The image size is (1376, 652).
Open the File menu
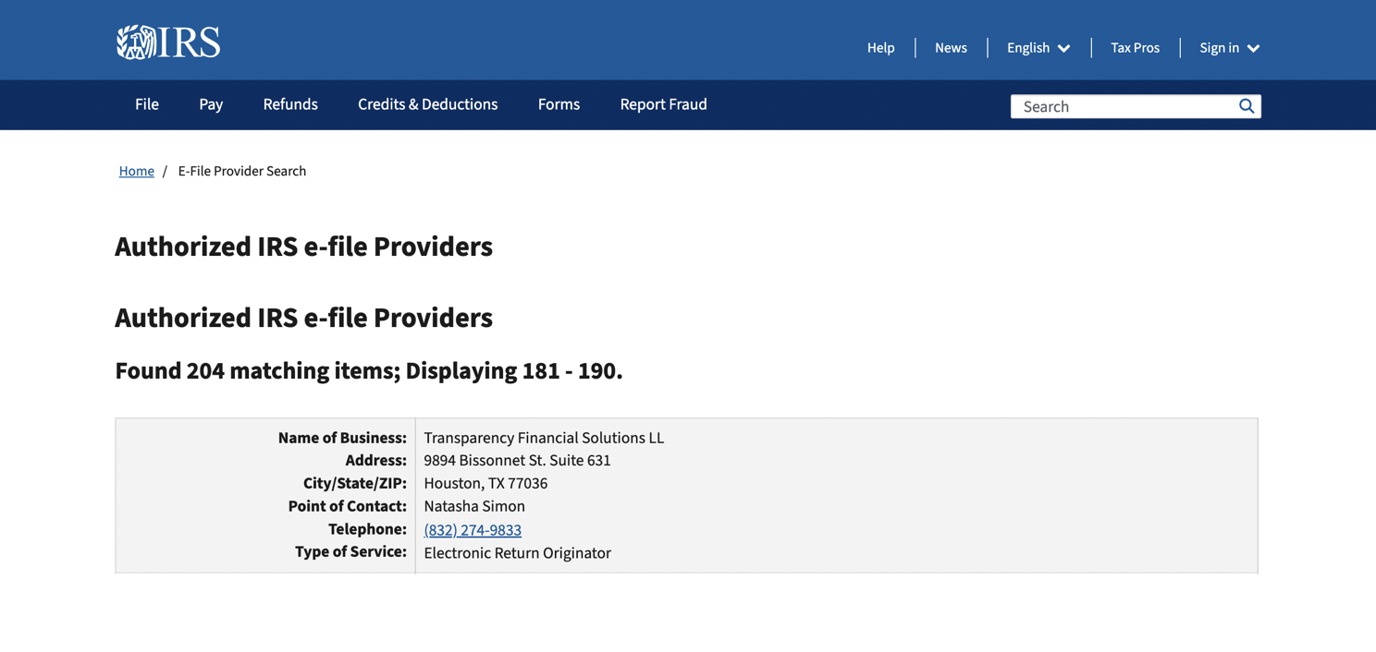[147, 104]
